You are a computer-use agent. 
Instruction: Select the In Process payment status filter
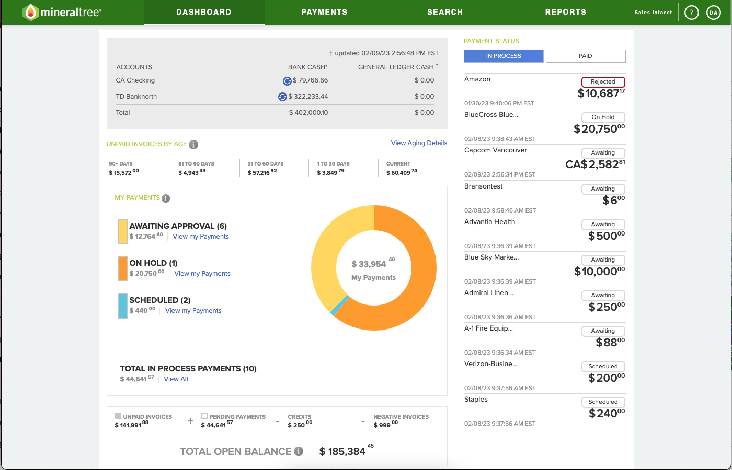pos(503,56)
